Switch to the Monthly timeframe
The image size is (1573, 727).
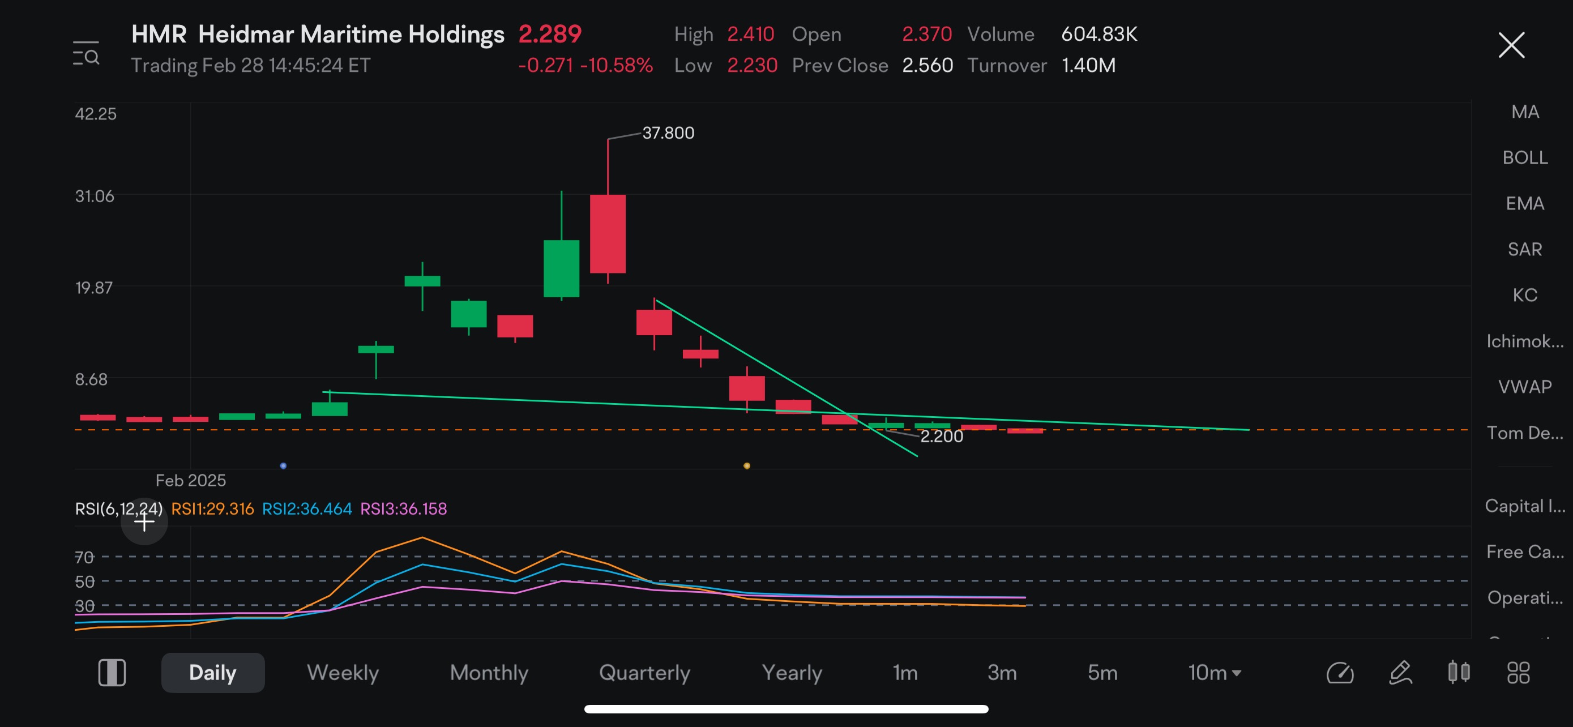(x=489, y=672)
